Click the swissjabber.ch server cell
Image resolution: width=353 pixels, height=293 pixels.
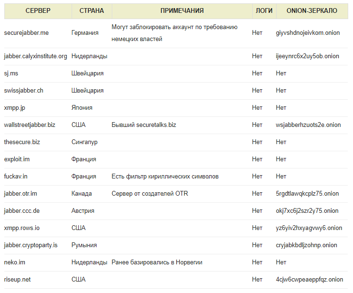[23, 90]
